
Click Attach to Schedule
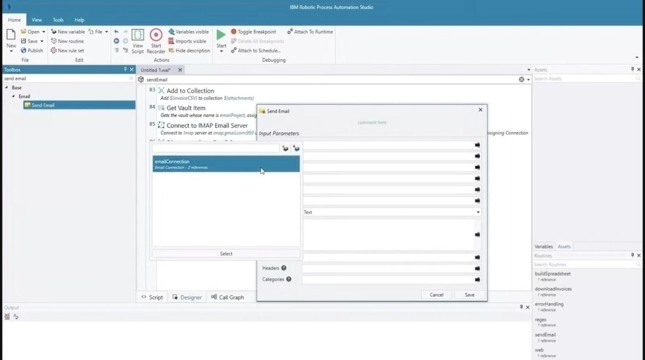256,51
